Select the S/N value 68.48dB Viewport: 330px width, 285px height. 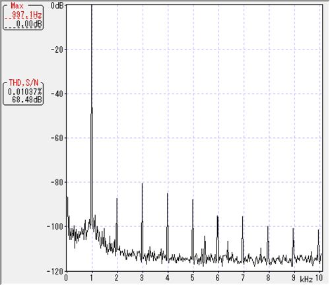click(27, 100)
